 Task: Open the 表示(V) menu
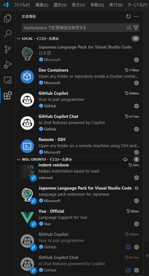[78, 5]
